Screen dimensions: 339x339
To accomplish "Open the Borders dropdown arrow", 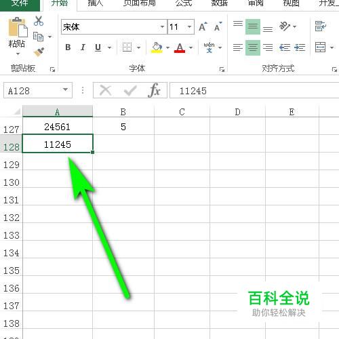I will [138, 47].
